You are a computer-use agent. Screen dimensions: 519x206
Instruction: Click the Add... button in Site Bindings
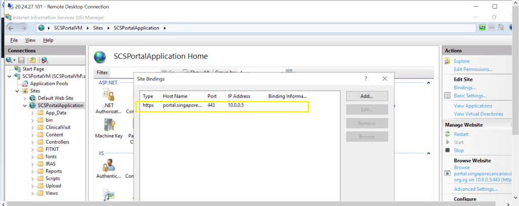pos(366,96)
